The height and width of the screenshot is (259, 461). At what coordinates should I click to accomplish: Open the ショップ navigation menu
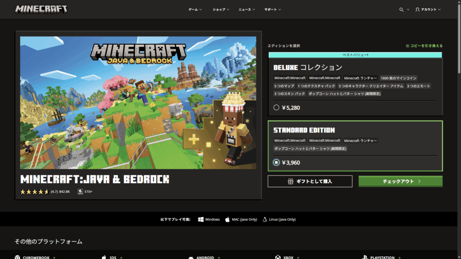[221, 10]
